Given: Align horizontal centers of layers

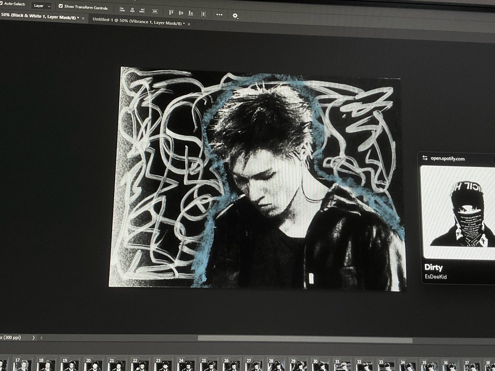Looking at the screenshot, I should point(132,10).
